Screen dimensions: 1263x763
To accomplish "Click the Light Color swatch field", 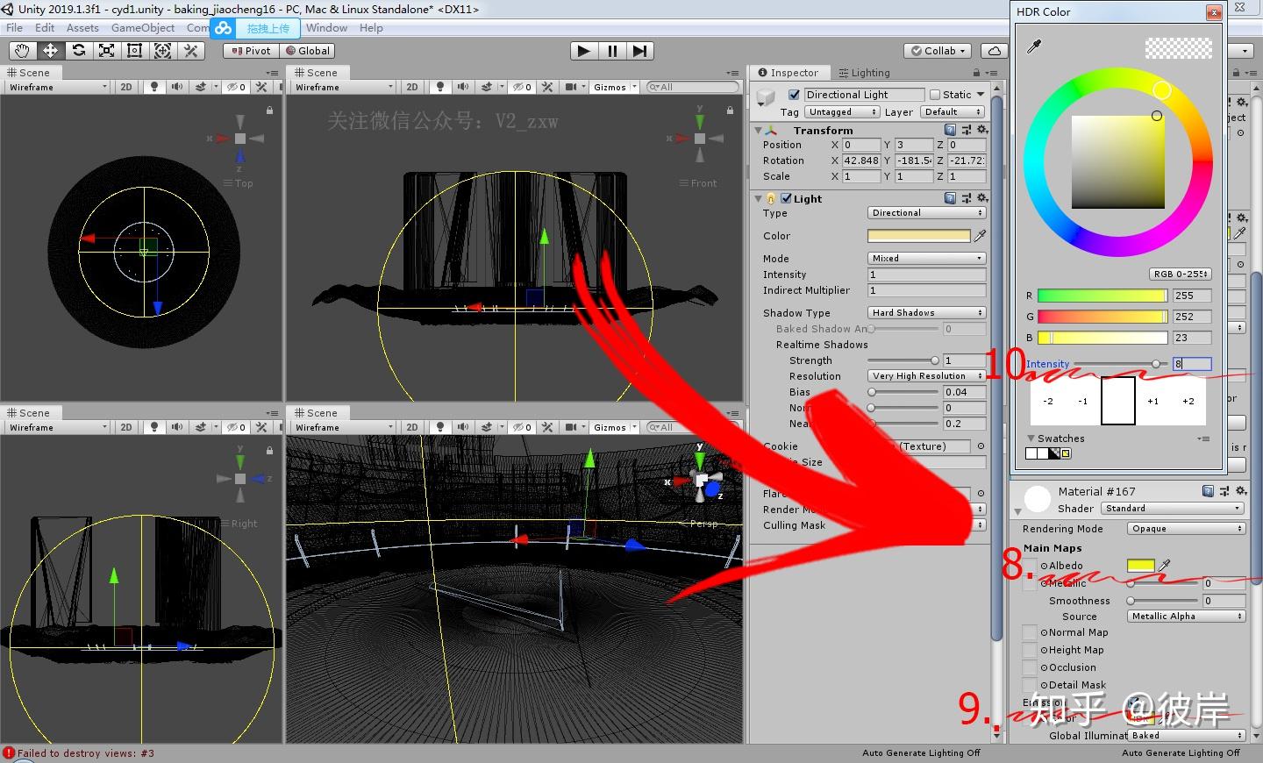I will click(x=919, y=236).
